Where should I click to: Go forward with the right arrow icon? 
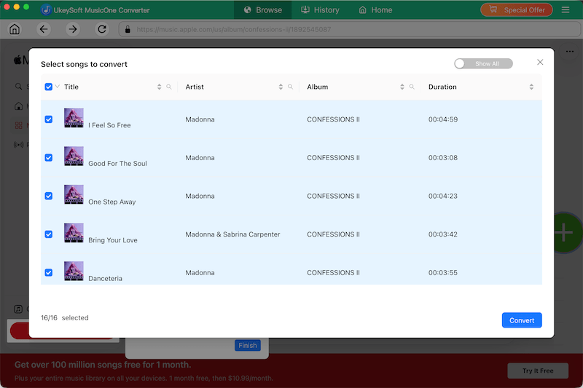pos(73,29)
